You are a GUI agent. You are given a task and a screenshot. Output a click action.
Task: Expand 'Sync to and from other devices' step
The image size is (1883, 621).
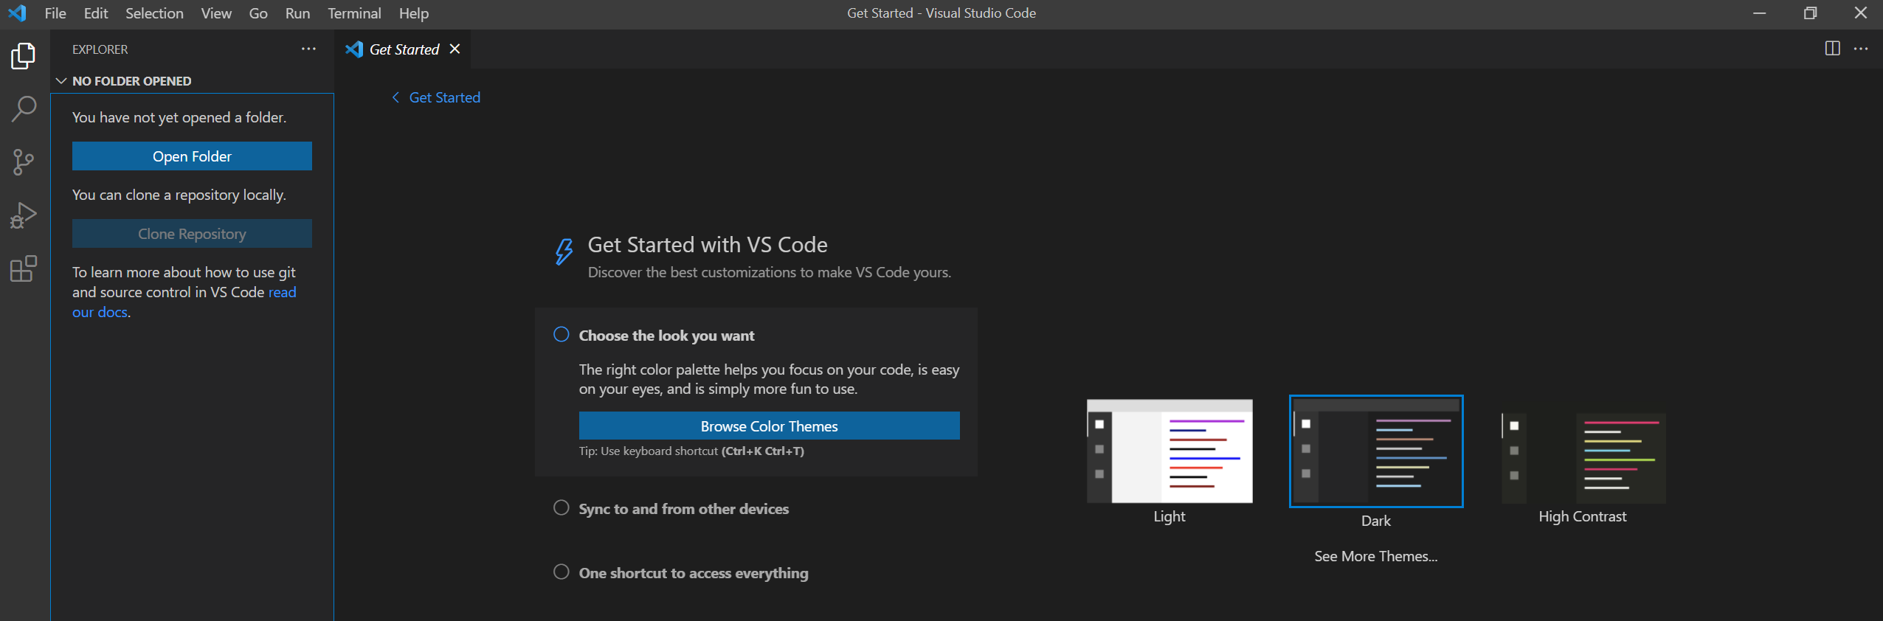[684, 509]
